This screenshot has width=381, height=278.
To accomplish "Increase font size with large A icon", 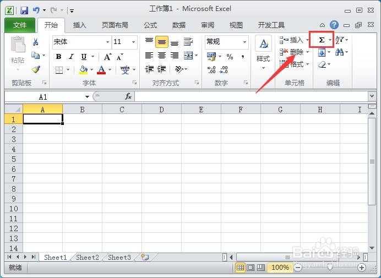I will pyautogui.click(x=107, y=57).
